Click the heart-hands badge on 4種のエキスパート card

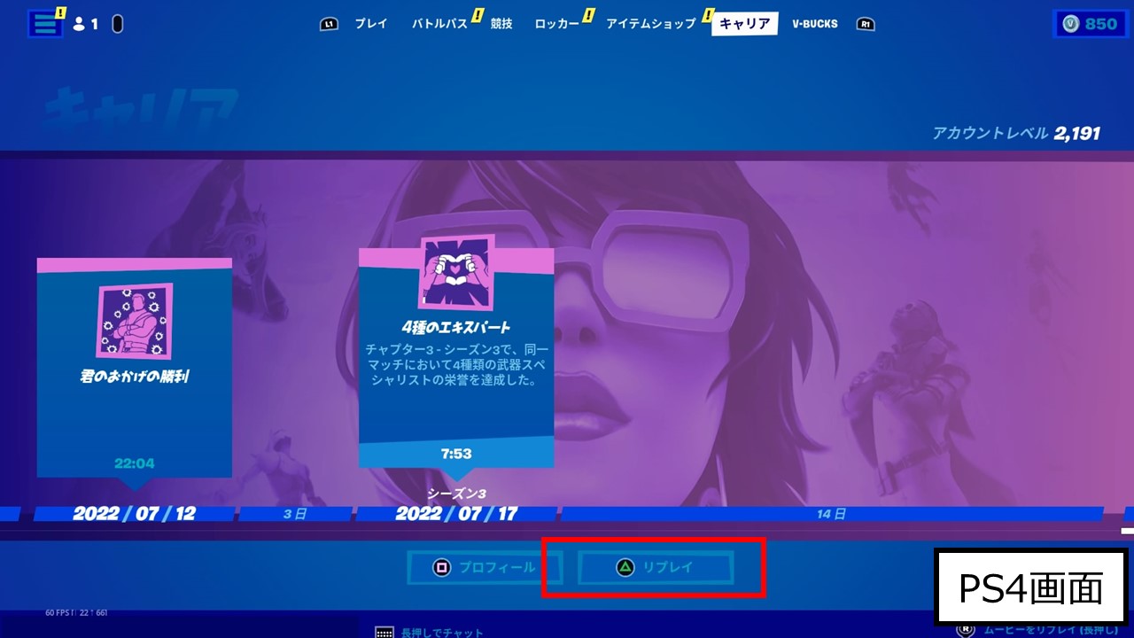pyautogui.click(x=456, y=275)
